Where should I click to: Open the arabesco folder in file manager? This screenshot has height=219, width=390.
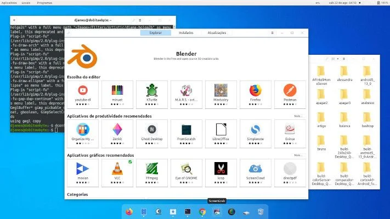(368, 96)
